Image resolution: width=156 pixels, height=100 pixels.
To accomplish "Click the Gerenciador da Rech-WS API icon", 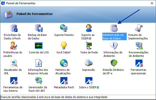I will (39, 81).
